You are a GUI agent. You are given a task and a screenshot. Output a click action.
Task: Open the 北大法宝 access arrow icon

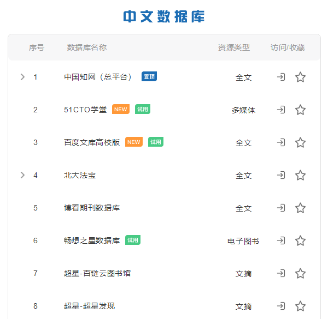[x=281, y=175]
